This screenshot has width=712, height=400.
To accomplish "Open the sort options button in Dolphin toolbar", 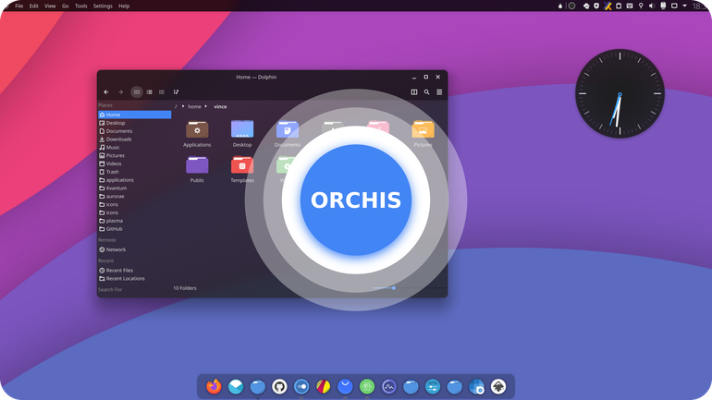I will click(x=177, y=92).
